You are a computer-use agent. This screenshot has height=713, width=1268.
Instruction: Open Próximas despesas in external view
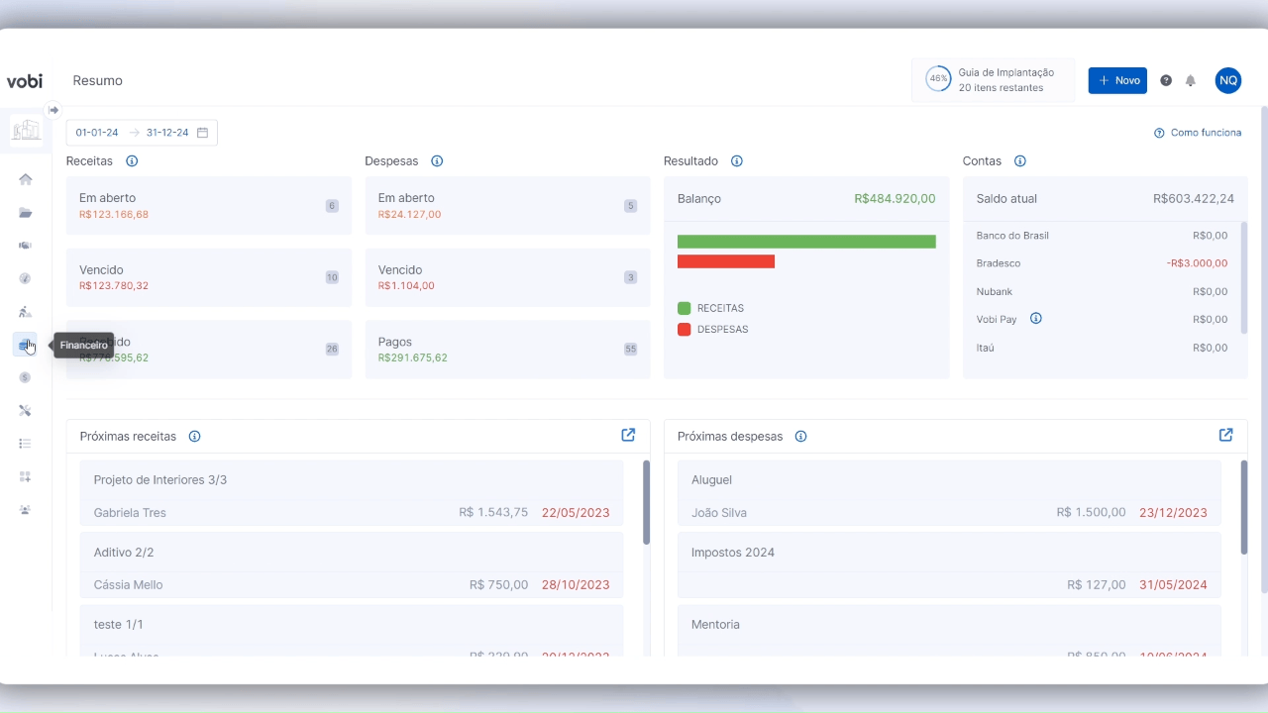point(1225,435)
